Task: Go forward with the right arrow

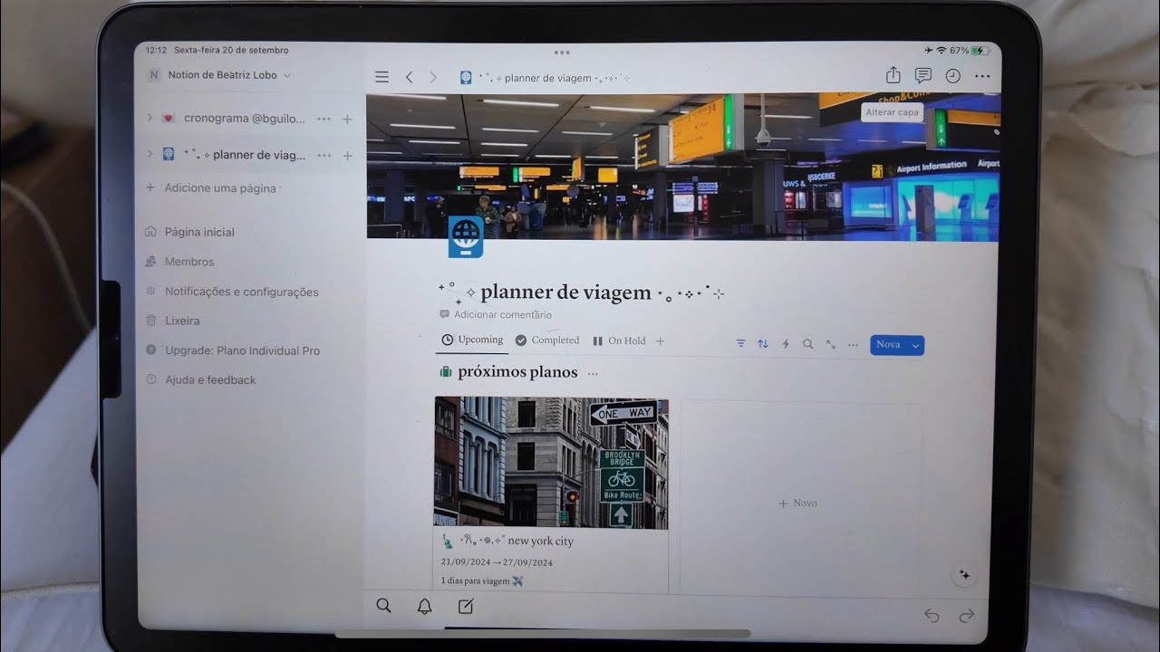Action: (433, 77)
